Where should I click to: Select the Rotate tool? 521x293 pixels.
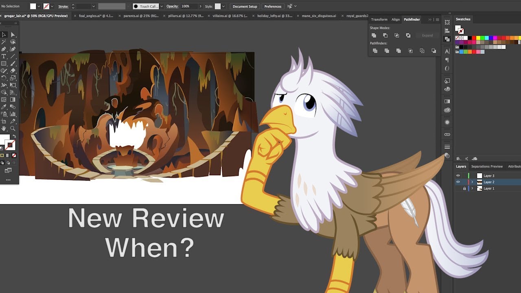point(4,78)
